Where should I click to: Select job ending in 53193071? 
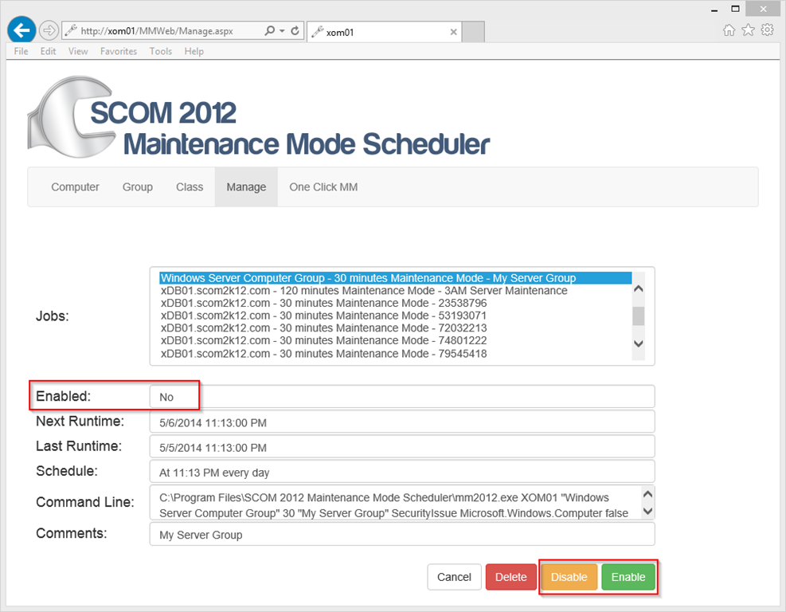395,316
